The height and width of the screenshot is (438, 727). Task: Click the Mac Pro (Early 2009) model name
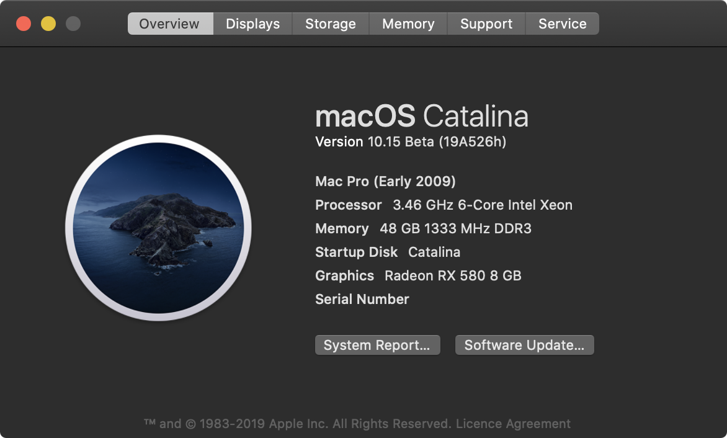(385, 181)
